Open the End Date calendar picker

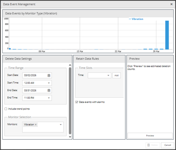tap(49, 90)
